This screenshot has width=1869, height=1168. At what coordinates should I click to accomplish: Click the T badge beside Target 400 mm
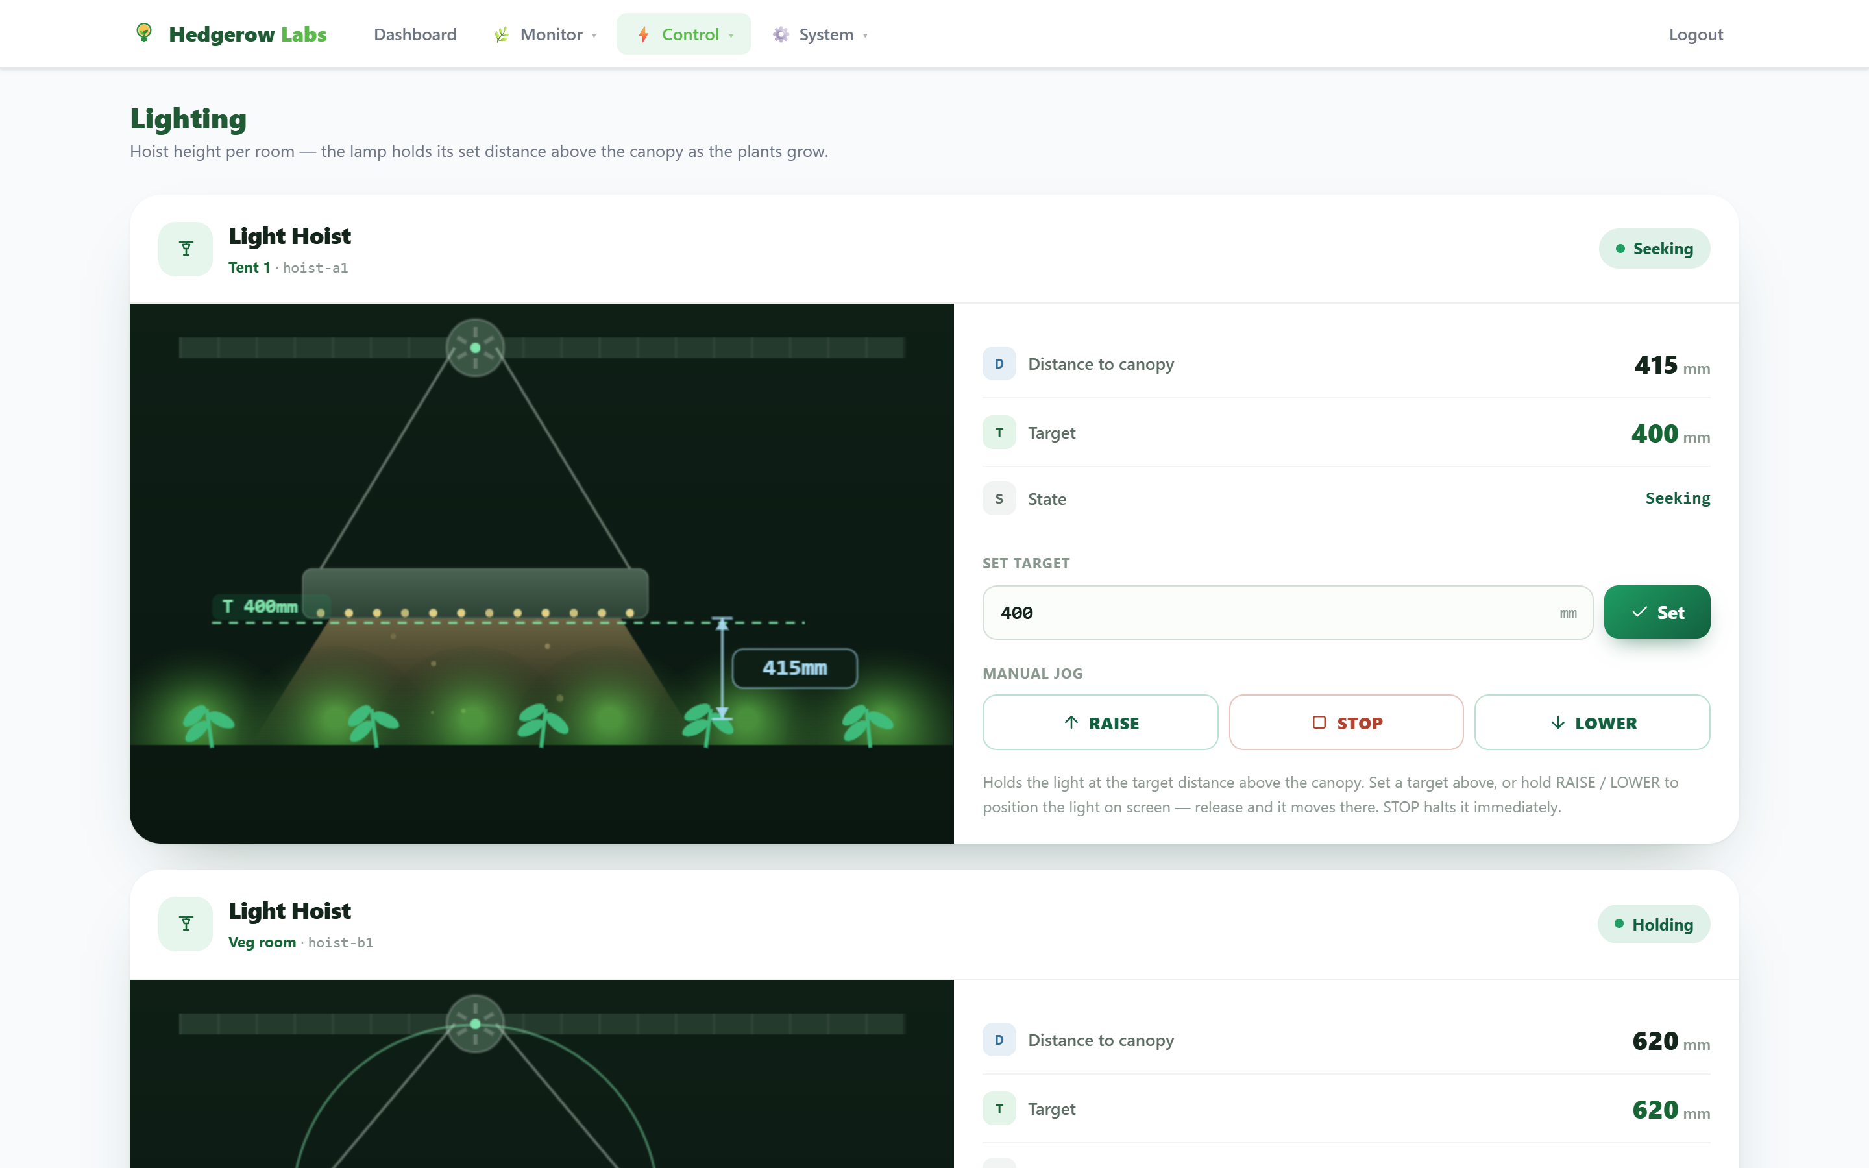coord(999,433)
